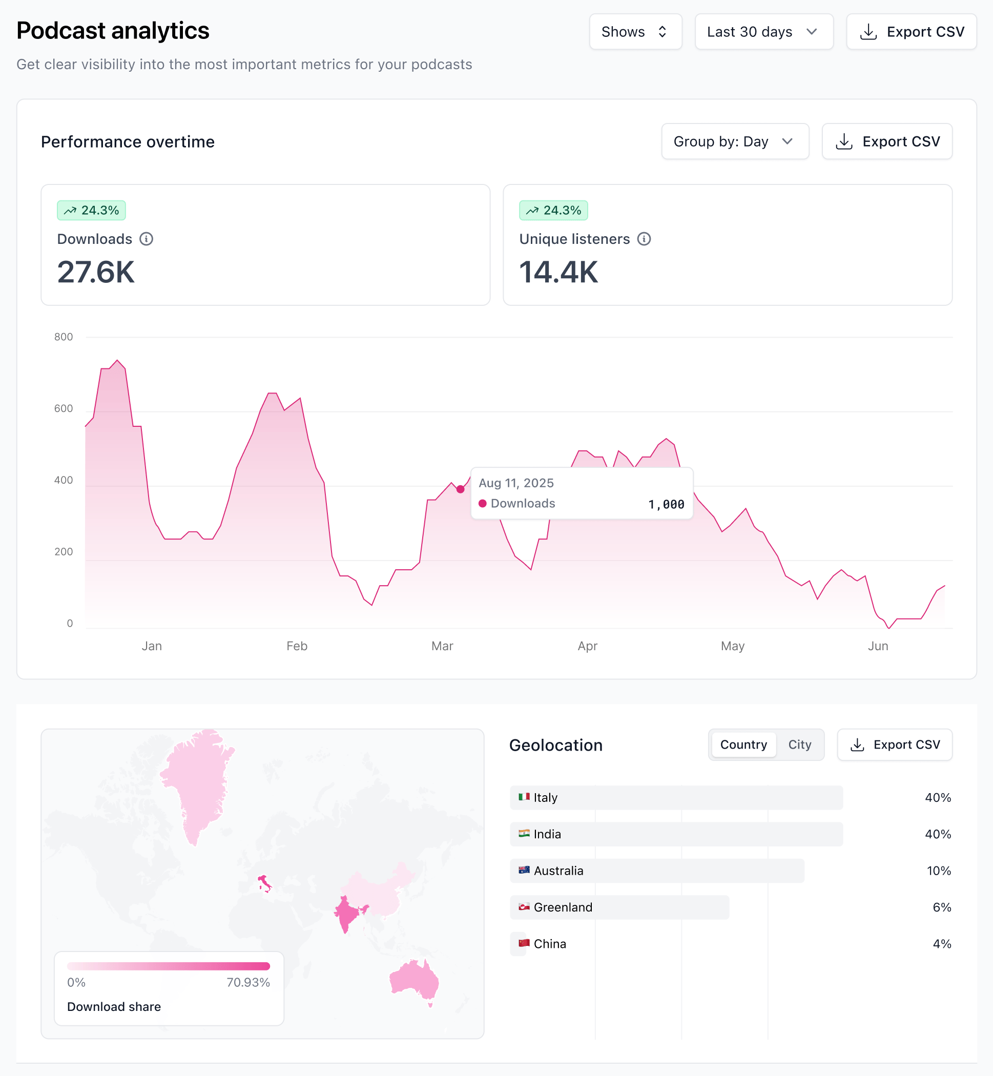The image size is (993, 1076).
Task: Select the Country geolocation toggle
Action: coord(743,744)
